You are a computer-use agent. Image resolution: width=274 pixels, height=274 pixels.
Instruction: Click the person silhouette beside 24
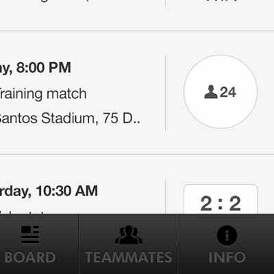211,92
